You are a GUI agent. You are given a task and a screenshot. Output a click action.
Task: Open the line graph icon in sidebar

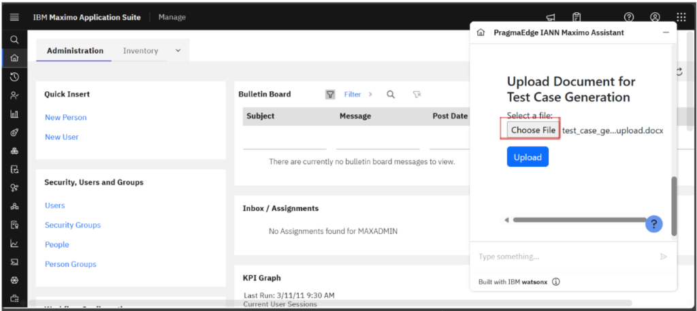(x=14, y=244)
